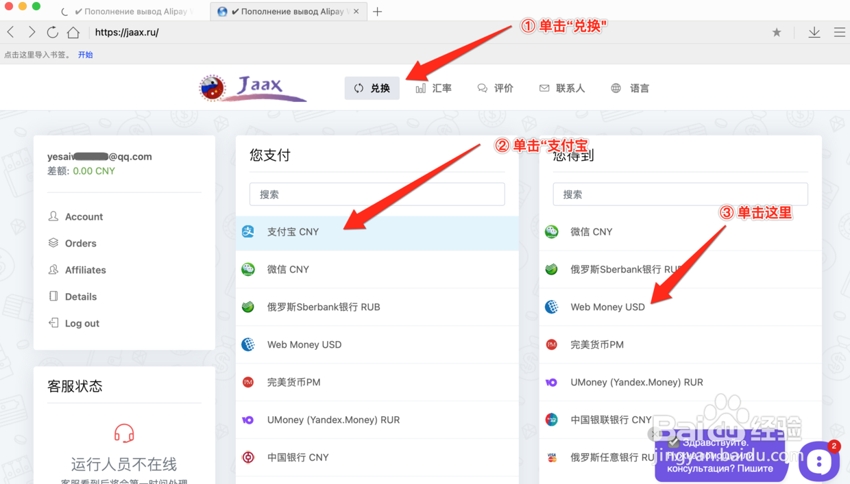Click the 0.00 CNY balance value
This screenshot has height=484, width=850.
click(x=94, y=171)
